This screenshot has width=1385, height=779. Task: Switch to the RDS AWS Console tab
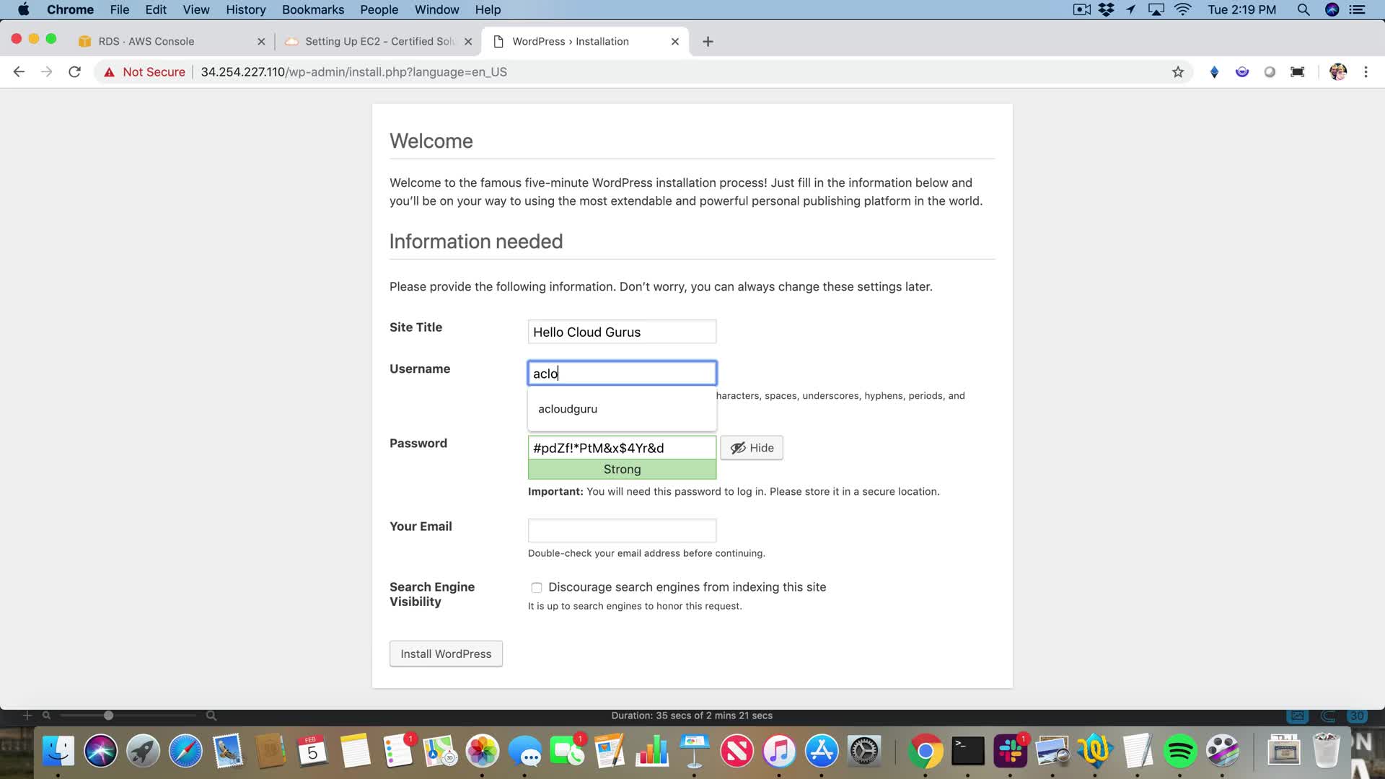[146, 42]
